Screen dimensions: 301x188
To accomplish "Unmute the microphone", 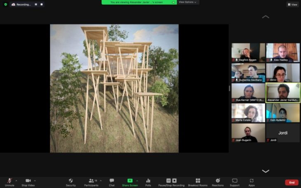I will coord(9,181).
